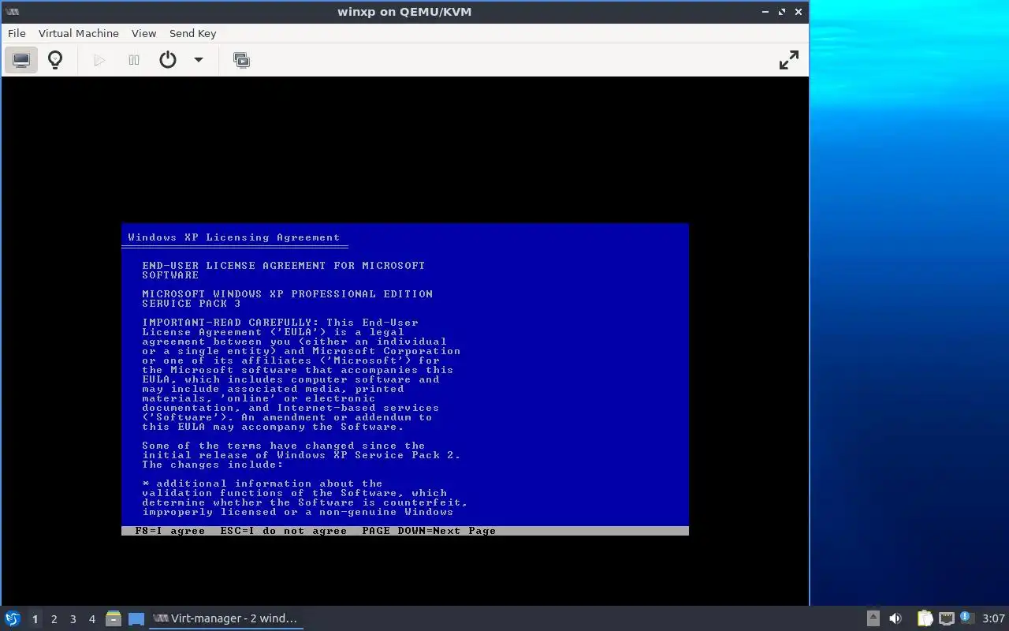Open the Virtual Machine menu
The width and height of the screenshot is (1009, 631).
(79, 33)
